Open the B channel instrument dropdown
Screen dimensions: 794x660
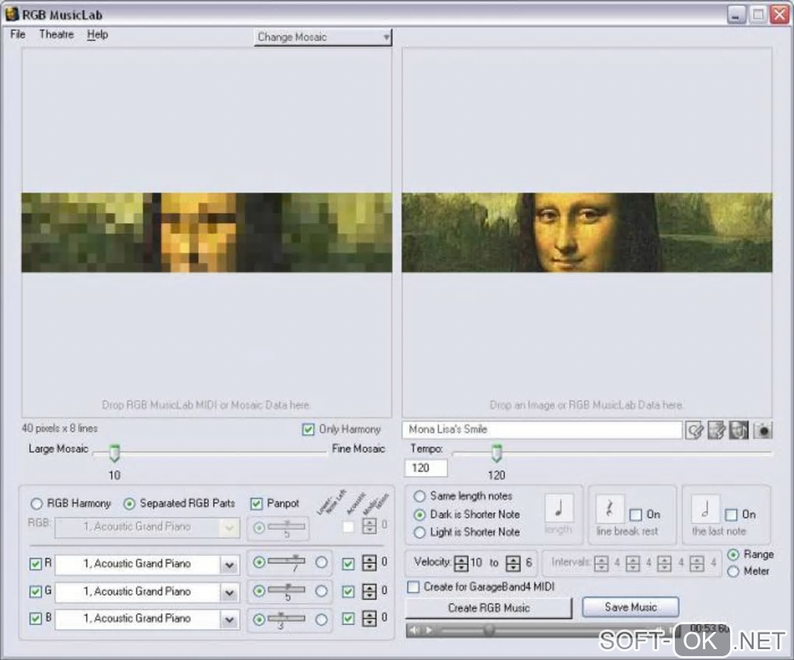(229, 619)
